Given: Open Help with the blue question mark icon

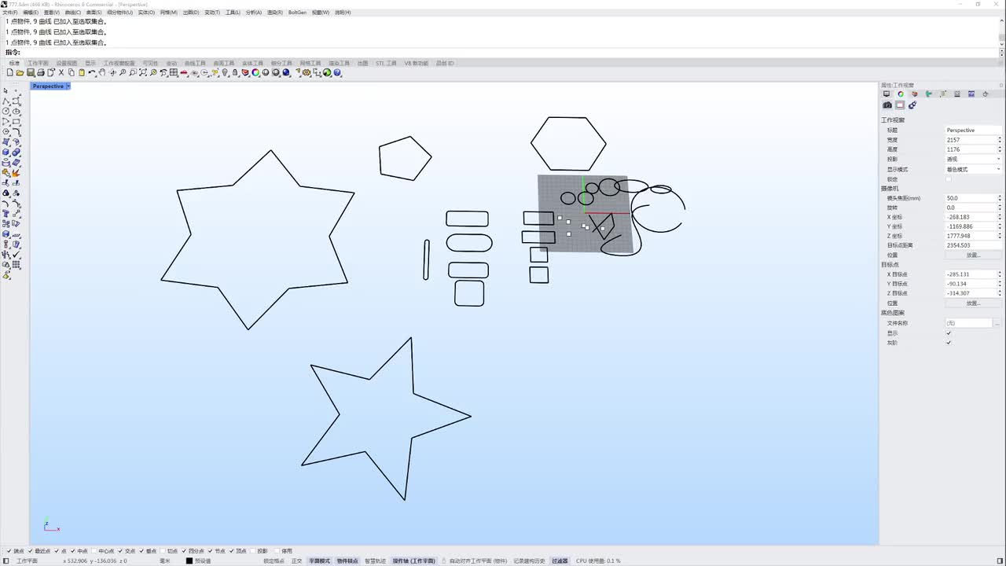Looking at the screenshot, I should coord(337,72).
